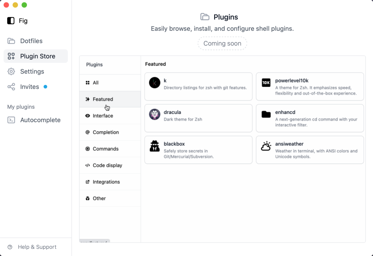The height and width of the screenshot is (256, 373).
Task: Click the Autocomplete terminal icon
Action: point(11,120)
